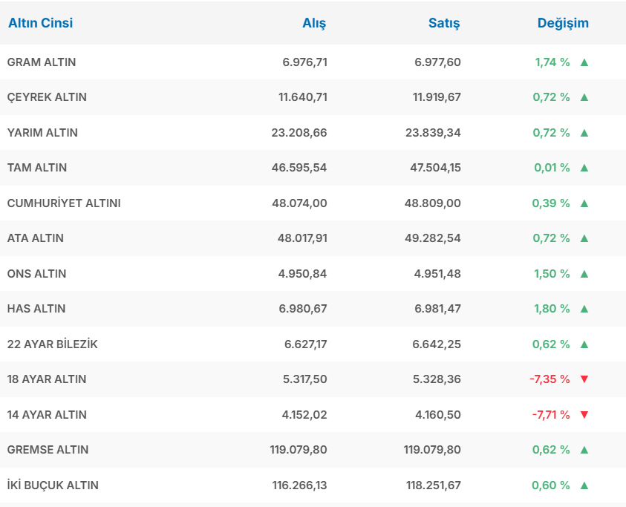Screen dimensions: 626x507
Task: Click the İKİ BUÇUK ALTIN label
Action: [53, 485]
